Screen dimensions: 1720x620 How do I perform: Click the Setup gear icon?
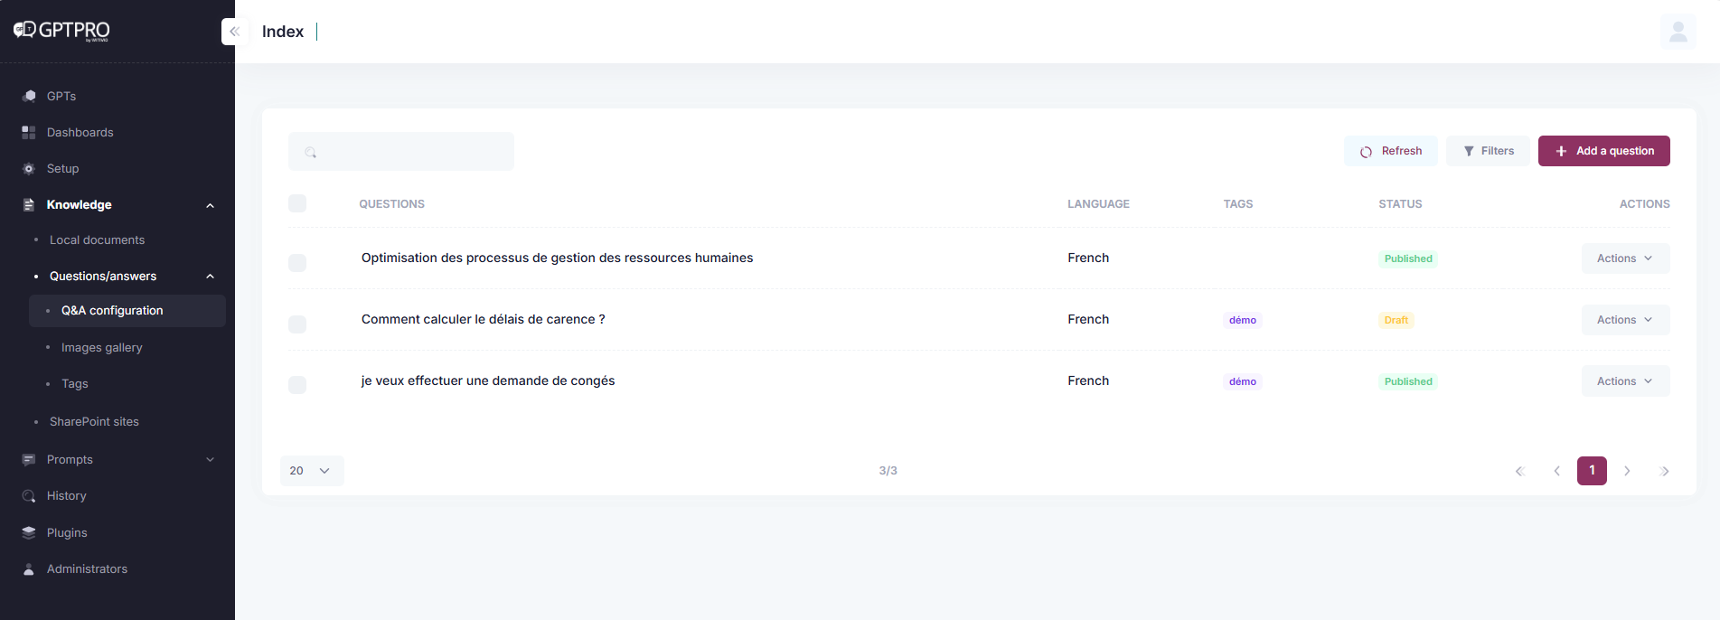(x=29, y=169)
